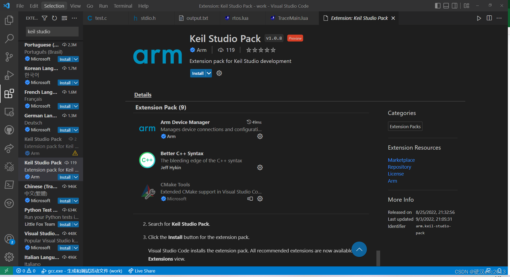The image size is (510, 277).
Task: Open the Terminal menu
Action: click(123, 6)
